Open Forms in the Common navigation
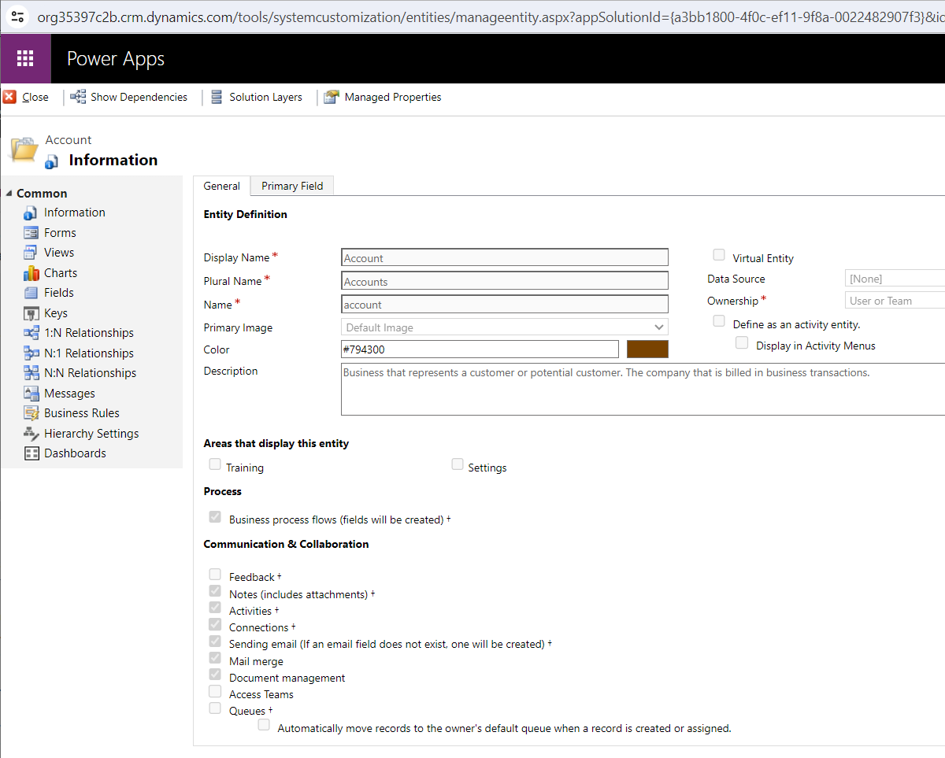Viewport: 945px width, 758px height. (60, 233)
